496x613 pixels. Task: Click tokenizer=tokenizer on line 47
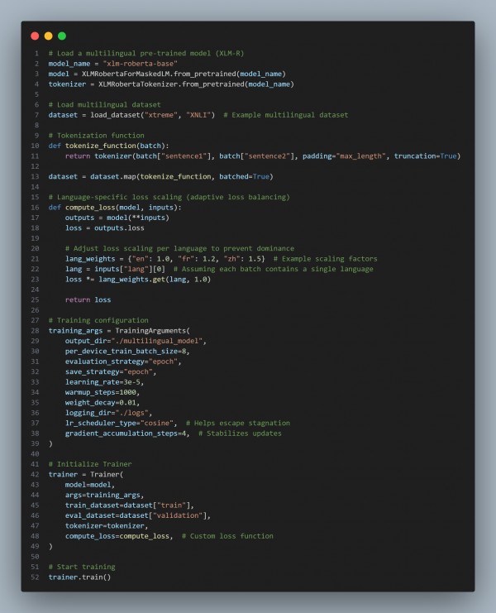[x=105, y=526]
